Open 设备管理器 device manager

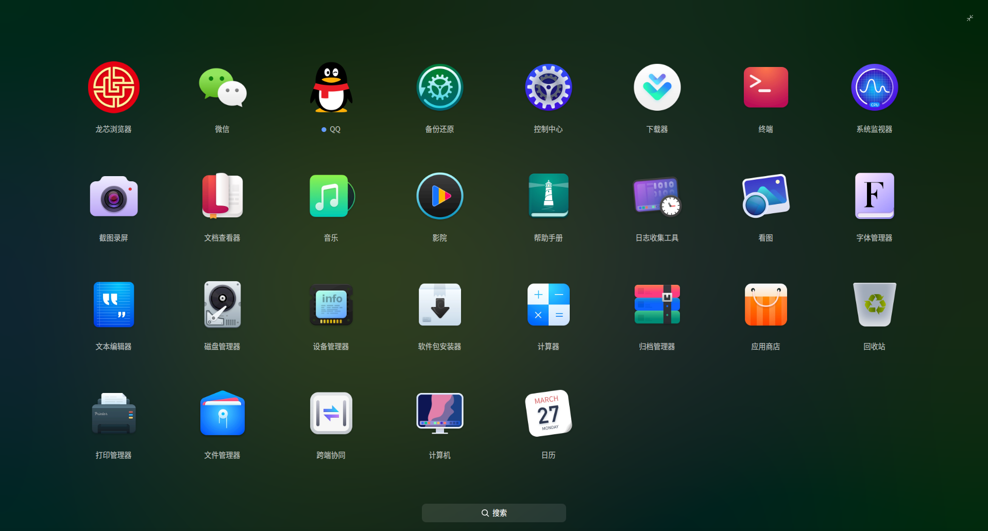[x=331, y=305]
